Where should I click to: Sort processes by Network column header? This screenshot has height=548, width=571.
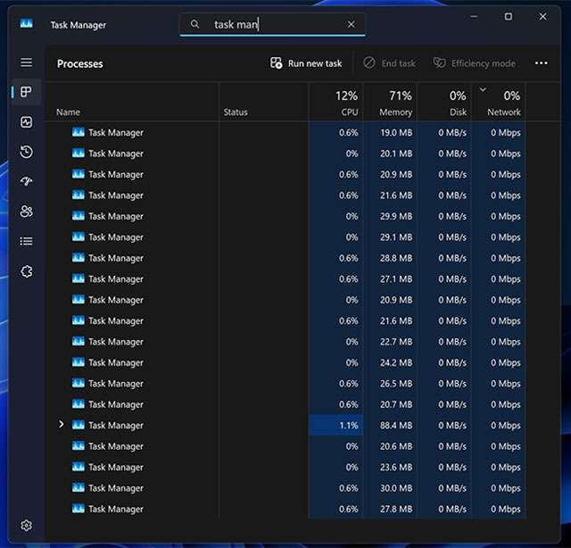499,103
